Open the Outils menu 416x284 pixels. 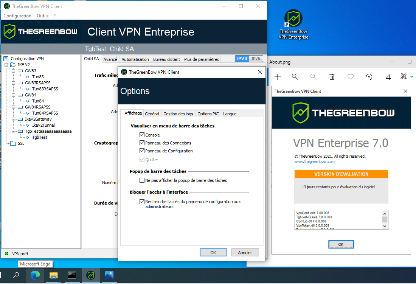click(42, 16)
